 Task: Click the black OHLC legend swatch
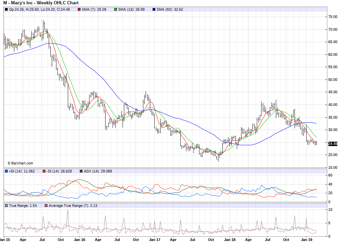(6, 9)
